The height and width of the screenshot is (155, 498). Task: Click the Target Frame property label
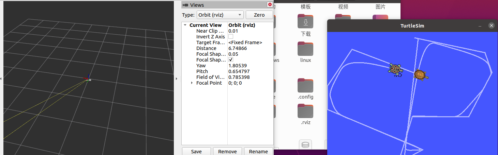click(x=211, y=42)
